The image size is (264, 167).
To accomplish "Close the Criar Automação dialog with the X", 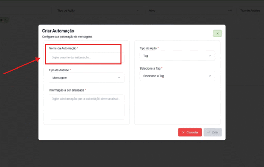I will [x=217, y=33].
